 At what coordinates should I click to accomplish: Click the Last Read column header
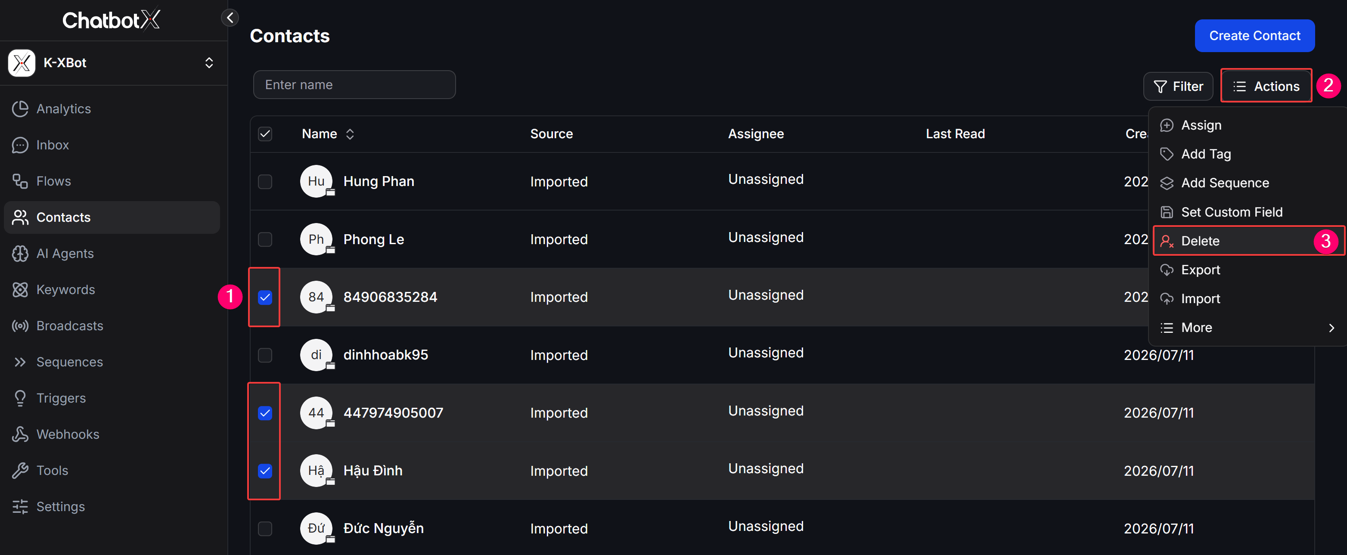955,134
